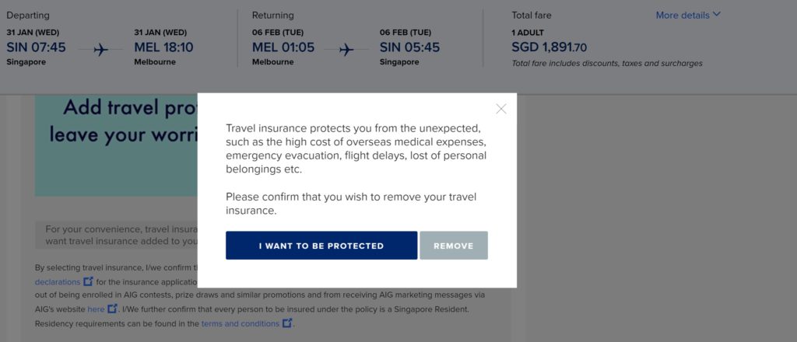Expand the More details dropdown

click(688, 16)
